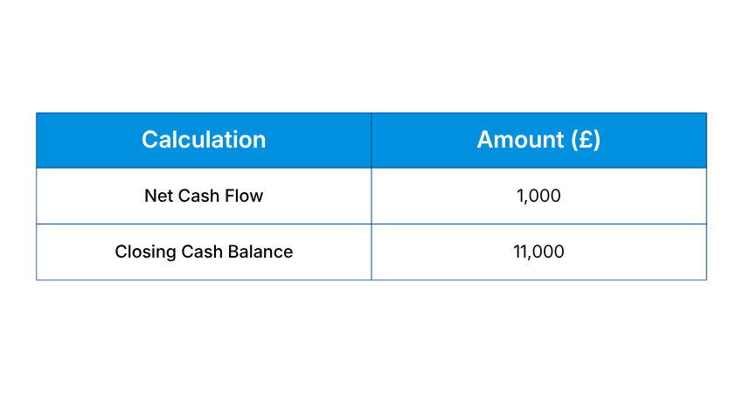Click the column divider in the Closing Cash Balance row
The width and height of the screenshot is (743, 393).
pos(371,252)
